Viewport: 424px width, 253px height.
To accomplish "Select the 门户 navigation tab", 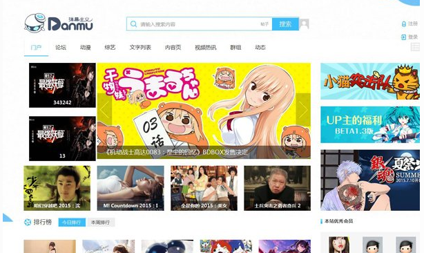I will (36, 48).
